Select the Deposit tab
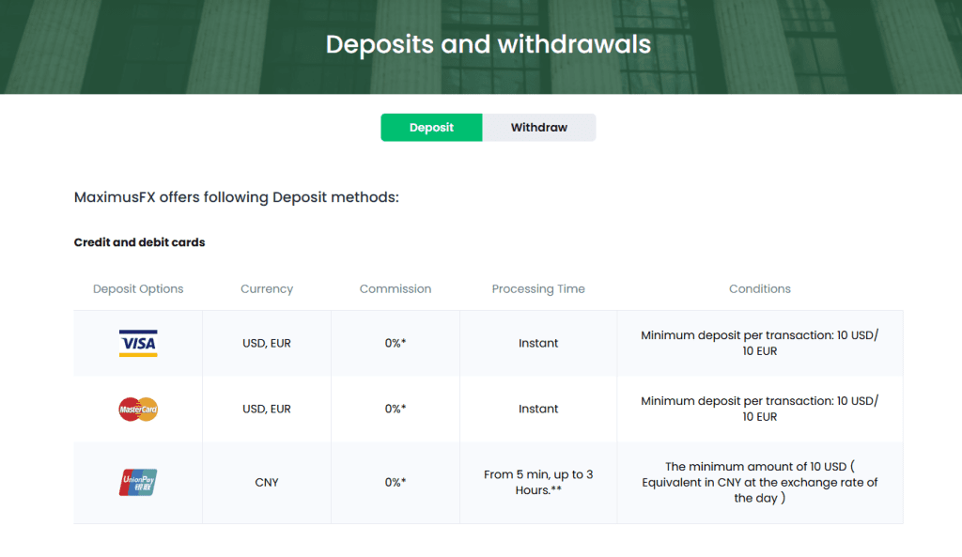This screenshot has height=557, width=962. coord(431,128)
